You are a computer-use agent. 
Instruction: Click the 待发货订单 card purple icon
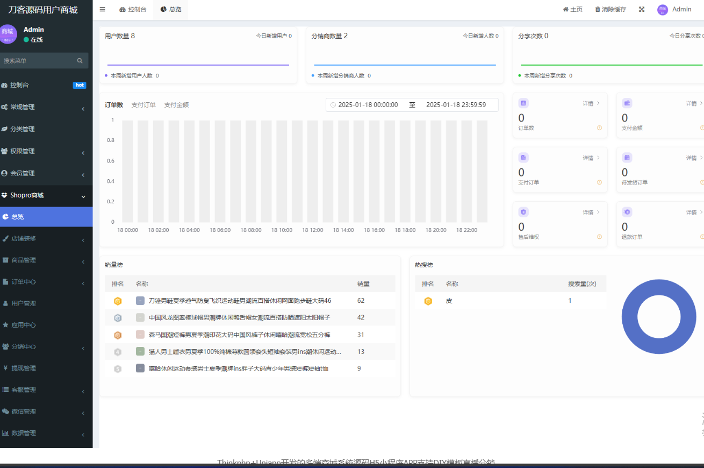[x=627, y=157]
